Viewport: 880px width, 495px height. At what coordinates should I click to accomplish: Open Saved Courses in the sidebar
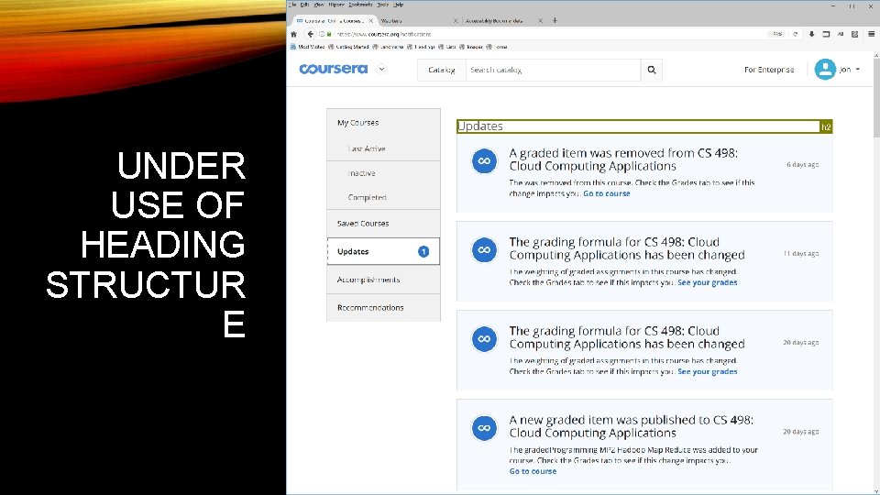(384, 224)
